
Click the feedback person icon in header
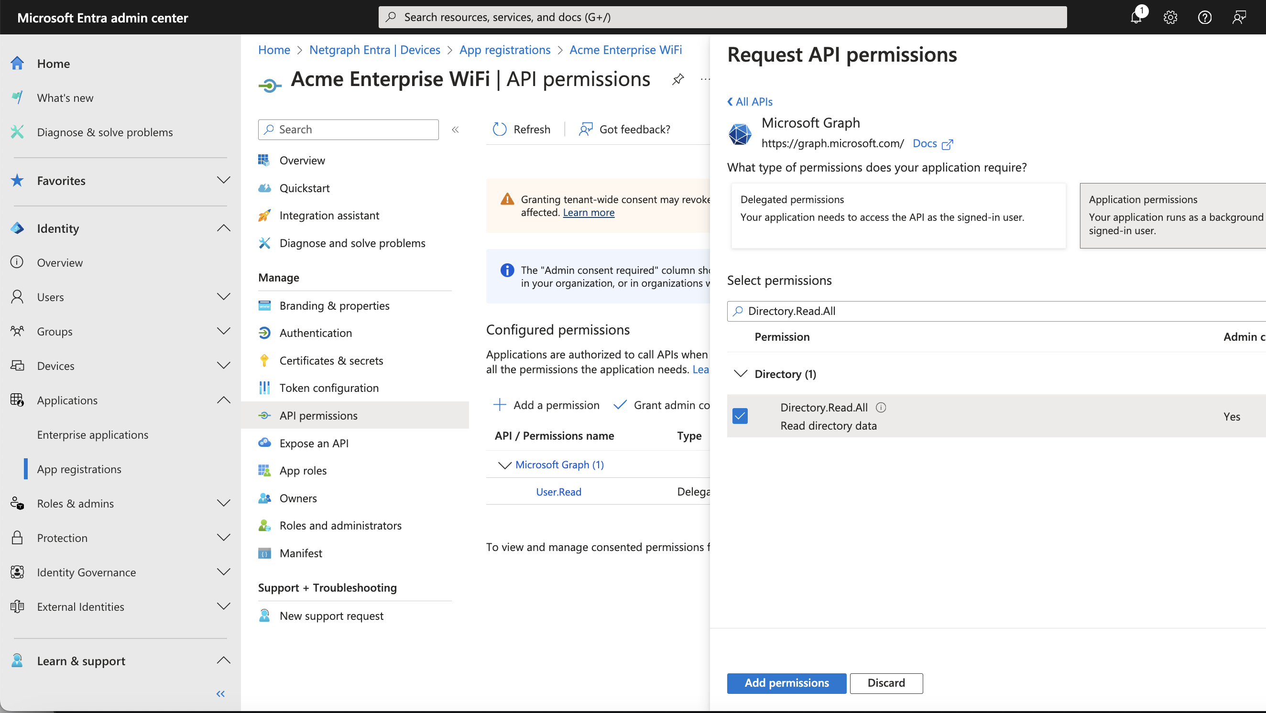click(1239, 18)
